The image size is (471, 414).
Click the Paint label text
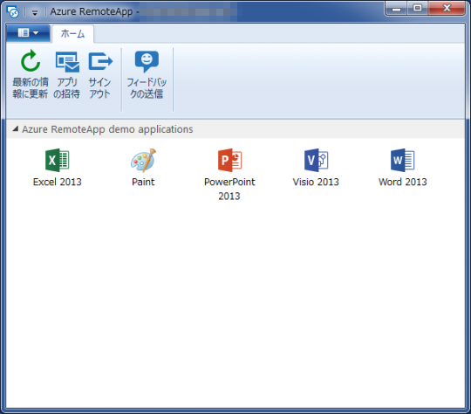click(x=143, y=182)
